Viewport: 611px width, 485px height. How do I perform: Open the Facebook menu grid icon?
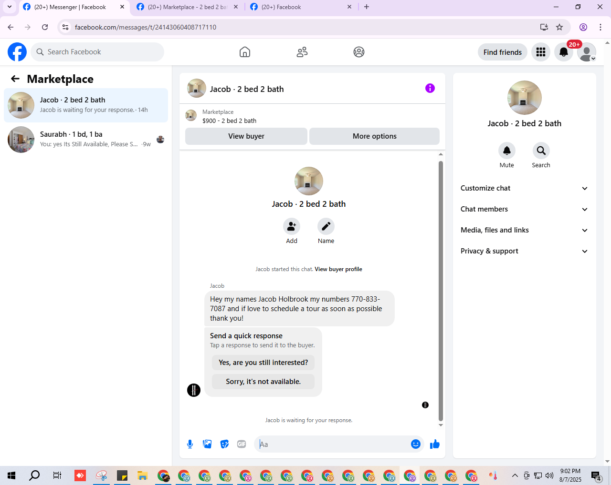[x=541, y=52]
